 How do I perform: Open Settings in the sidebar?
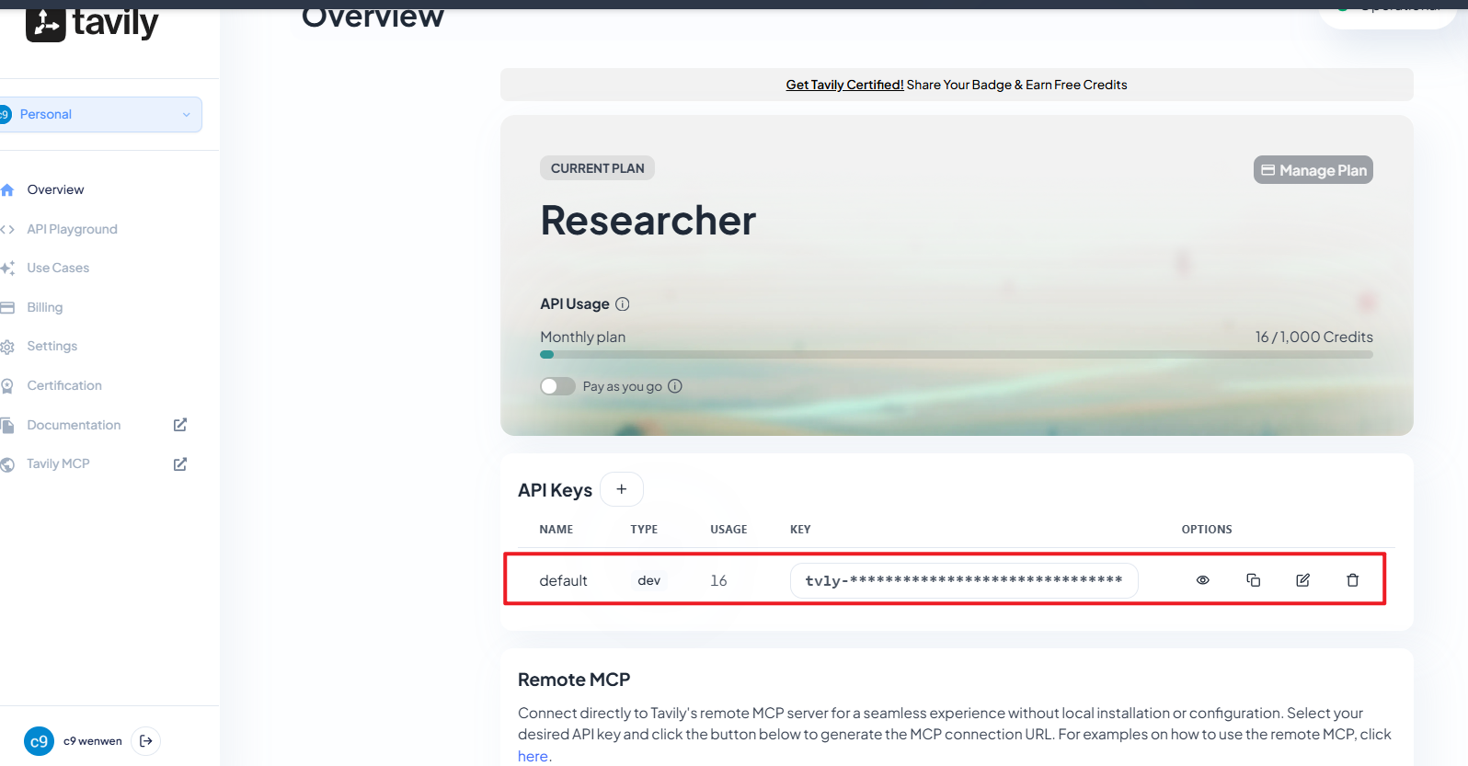[52, 347]
